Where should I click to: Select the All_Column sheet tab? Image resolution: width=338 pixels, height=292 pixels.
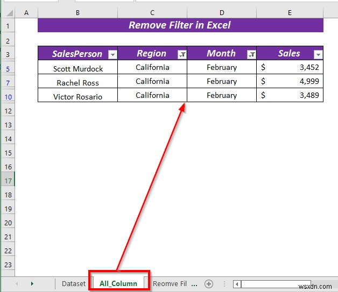[118, 283]
